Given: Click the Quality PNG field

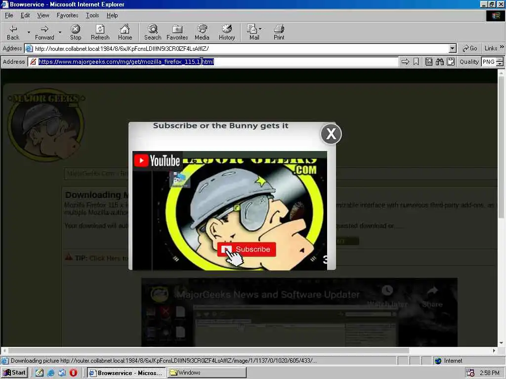Looking at the screenshot, I should [489, 62].
